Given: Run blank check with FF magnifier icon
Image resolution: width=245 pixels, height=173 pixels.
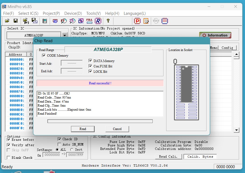Looking at the screenshot, I should (63, 21).
